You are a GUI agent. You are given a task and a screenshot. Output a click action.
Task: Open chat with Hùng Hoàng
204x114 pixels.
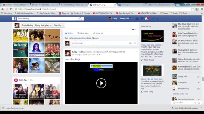[186, 89]
